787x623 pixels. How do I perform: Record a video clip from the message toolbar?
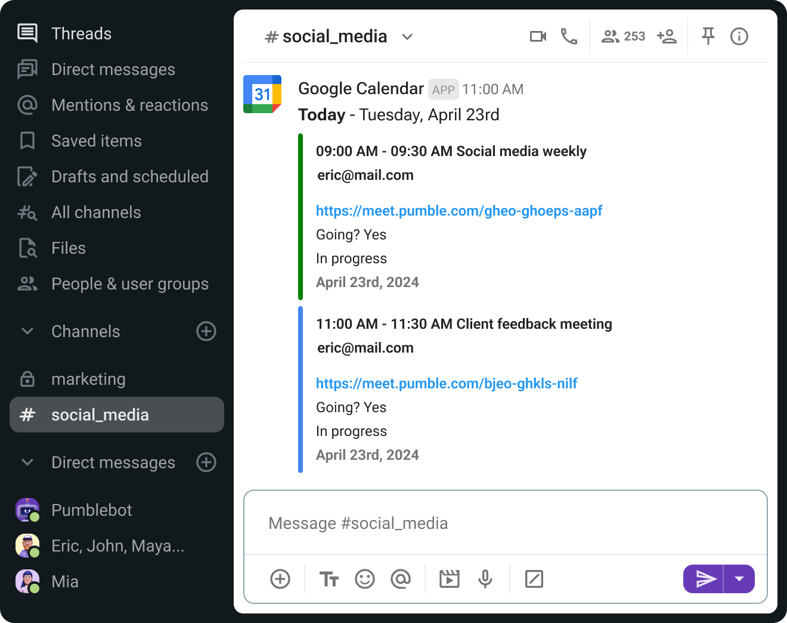450,579
